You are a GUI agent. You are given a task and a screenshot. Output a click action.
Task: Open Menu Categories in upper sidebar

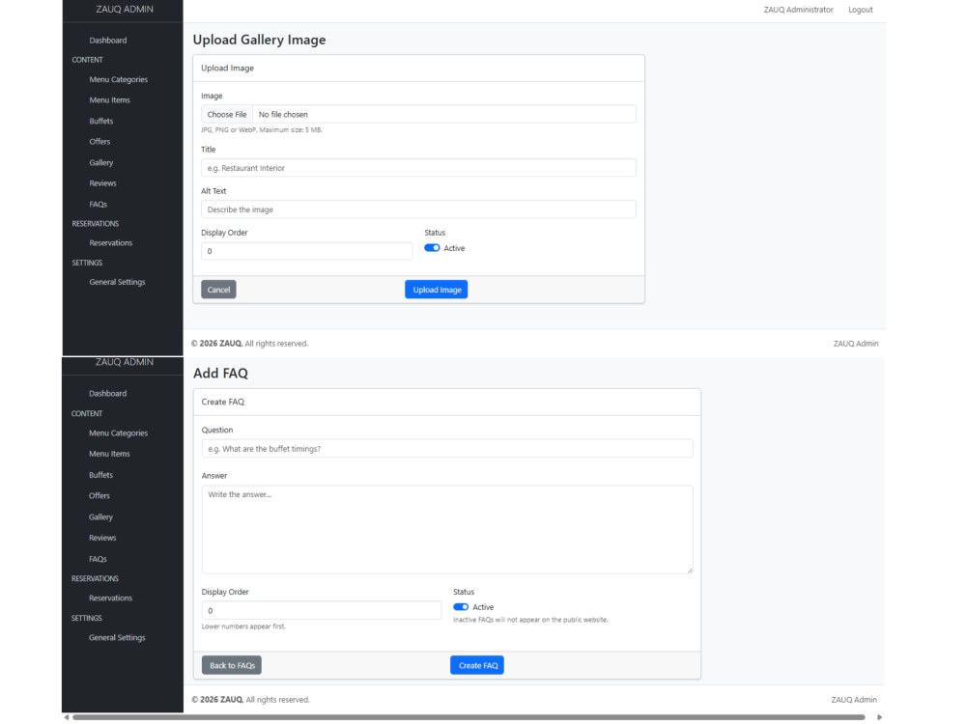click(118, 79)
